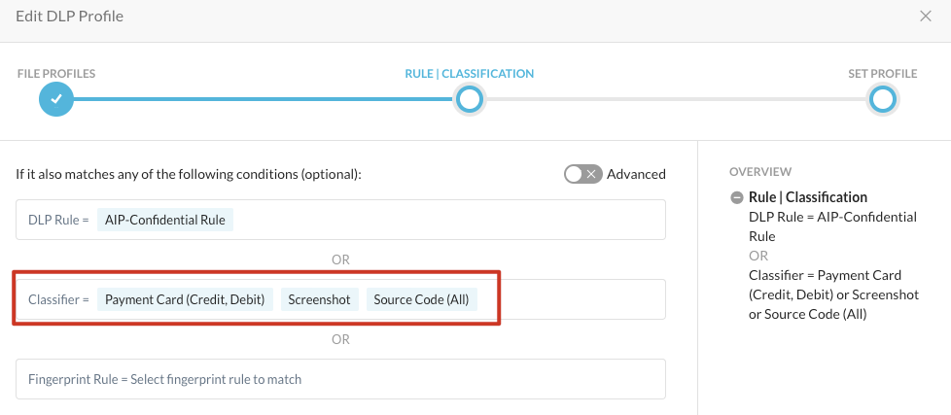Select the Screenshot classifier tag
This screenshot has width=951, height=415.
[319, 299]
